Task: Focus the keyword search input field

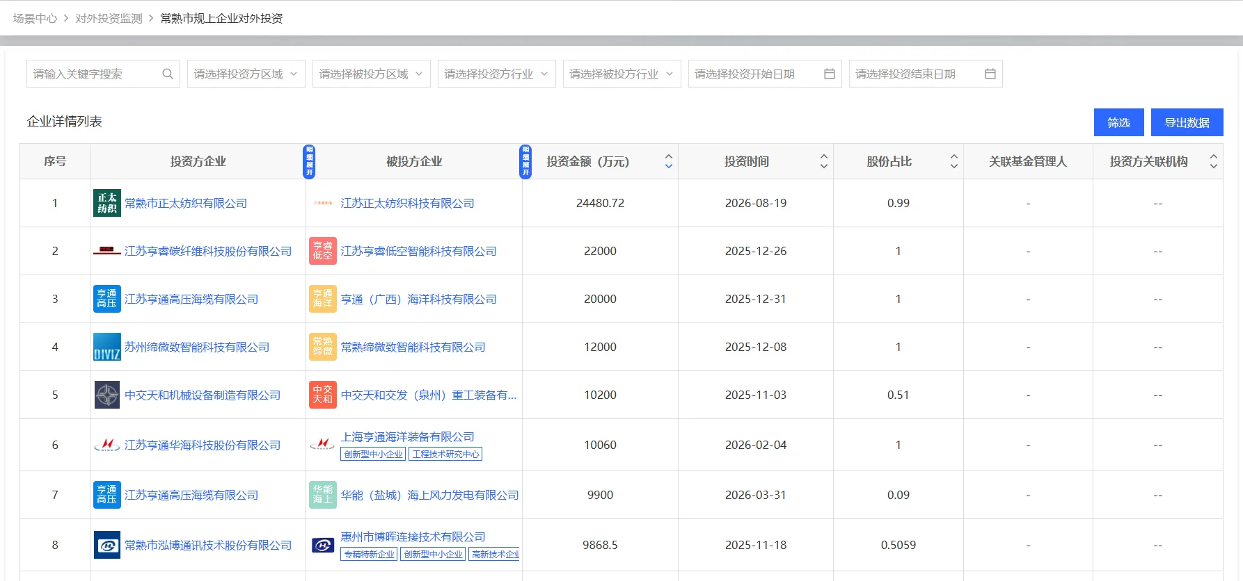Action: tap(103, 74)
